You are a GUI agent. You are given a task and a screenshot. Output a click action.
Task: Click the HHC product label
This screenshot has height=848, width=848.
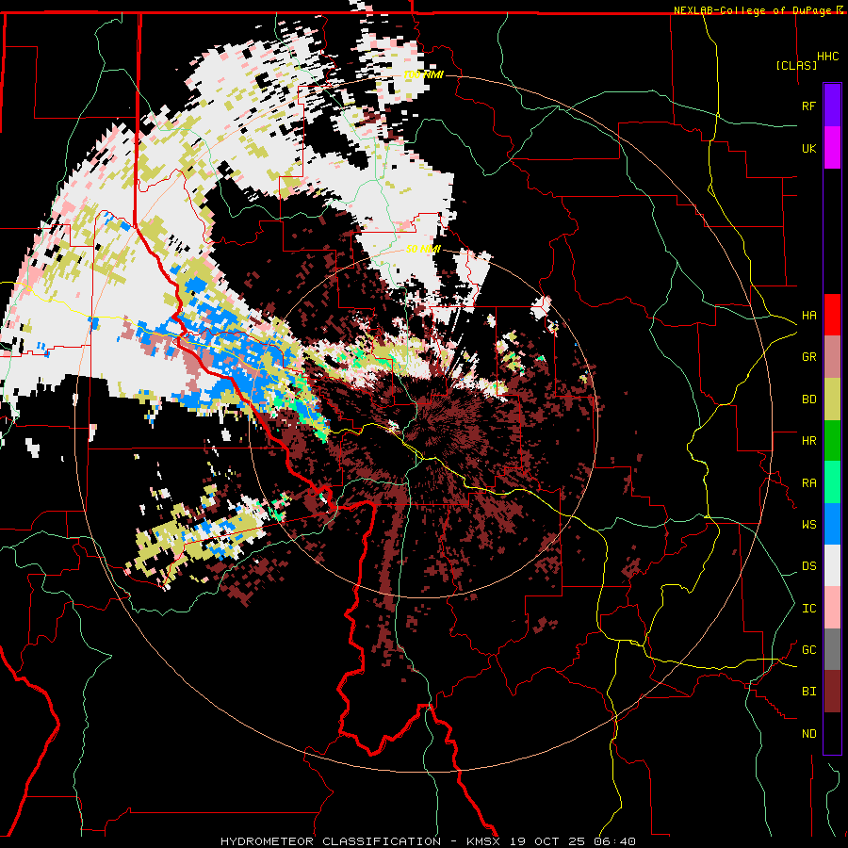click(x=827, y=57)
